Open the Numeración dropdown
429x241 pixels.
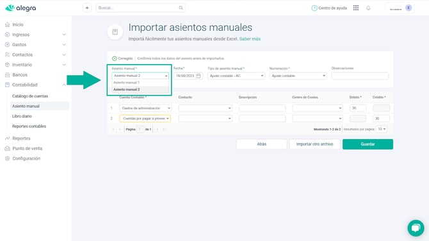coord(298,76)
